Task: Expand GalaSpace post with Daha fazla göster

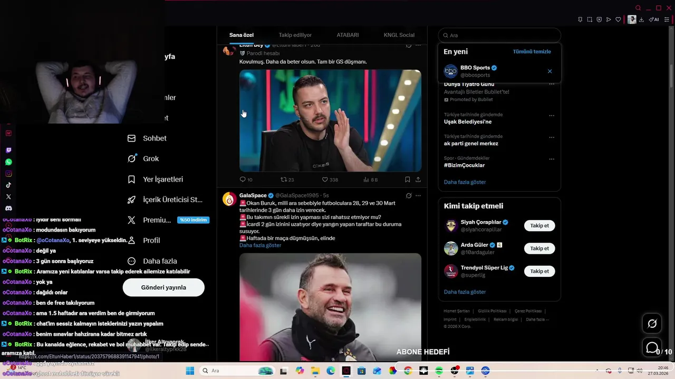Action: (x=260, y=245)
